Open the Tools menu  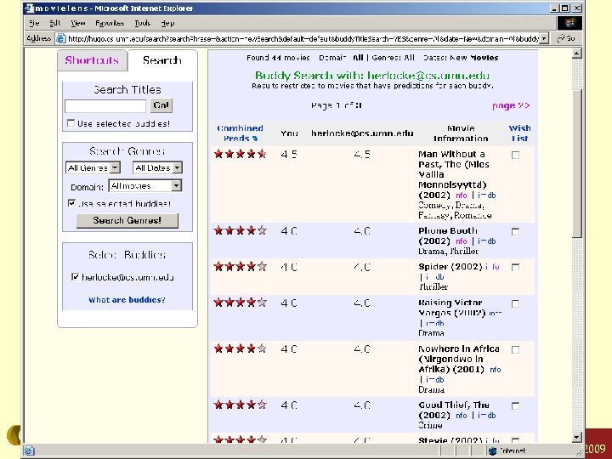tap(143, 23)
